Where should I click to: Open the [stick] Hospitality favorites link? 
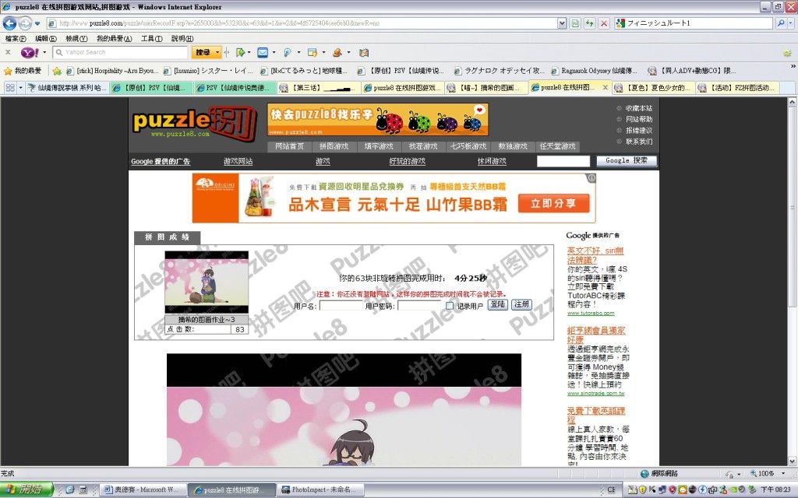tap(112, 71)
